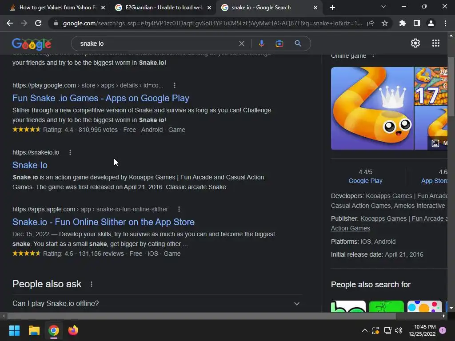The width and height of the screenshot is (455, 341).
Task: Open the App Store rating link
Action: (x=435, y=181)
